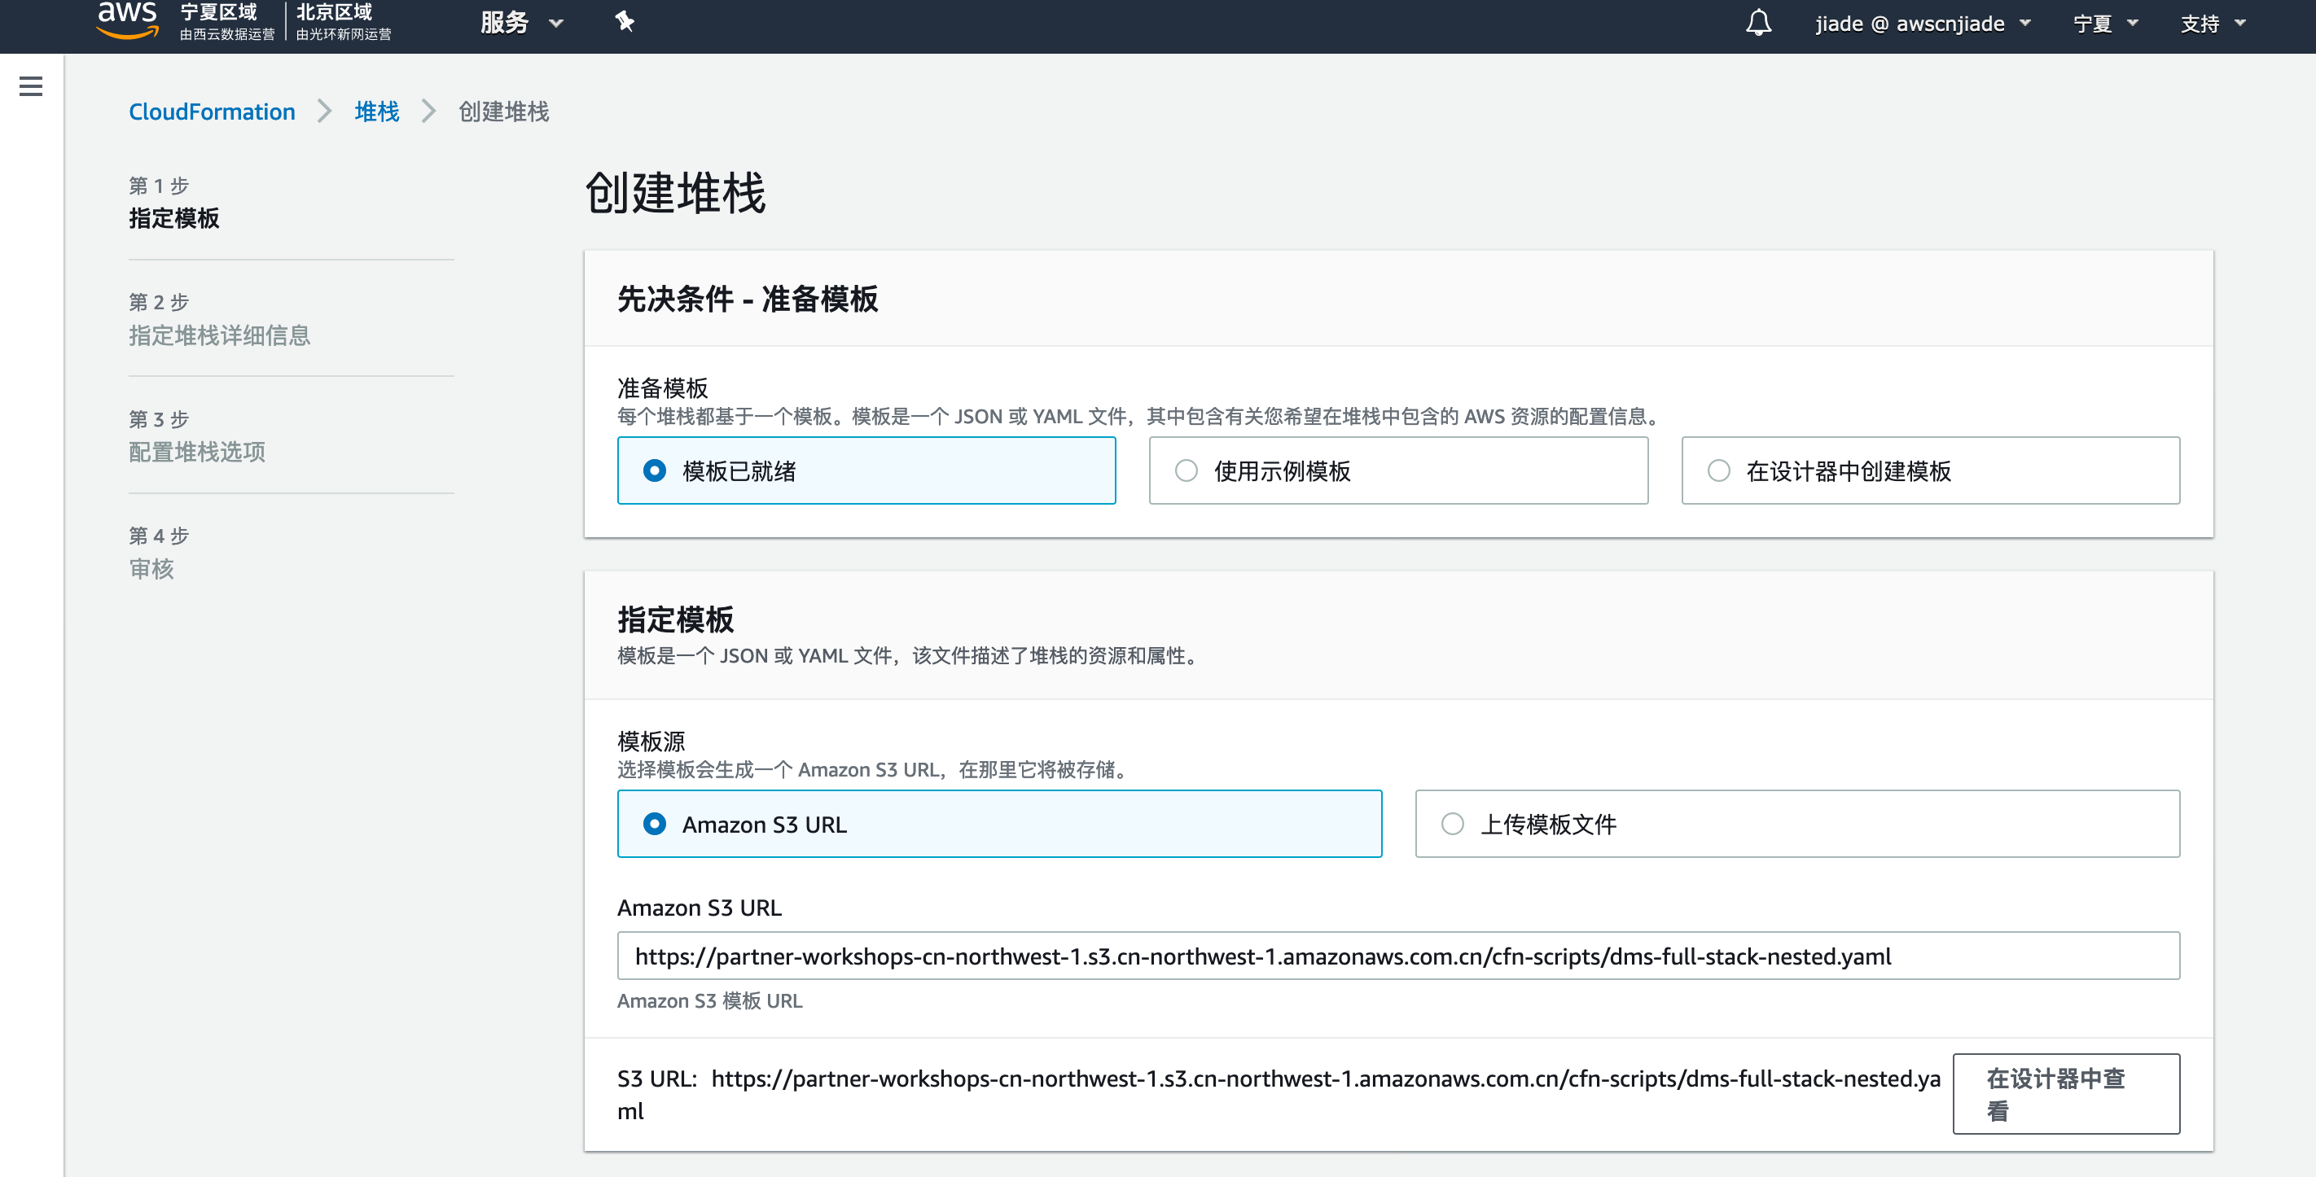Open the hamburger side navigation menu
The height and width of the screenshot is (1177, 2316).
[x=31, y=86]
